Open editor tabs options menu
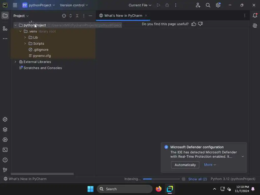 click(x=245, y=15)
